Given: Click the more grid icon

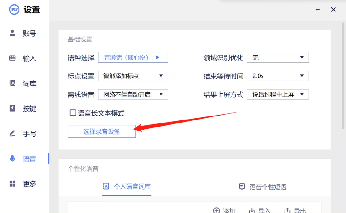Looking at the screenshot, I should click(x=12, y=183).
